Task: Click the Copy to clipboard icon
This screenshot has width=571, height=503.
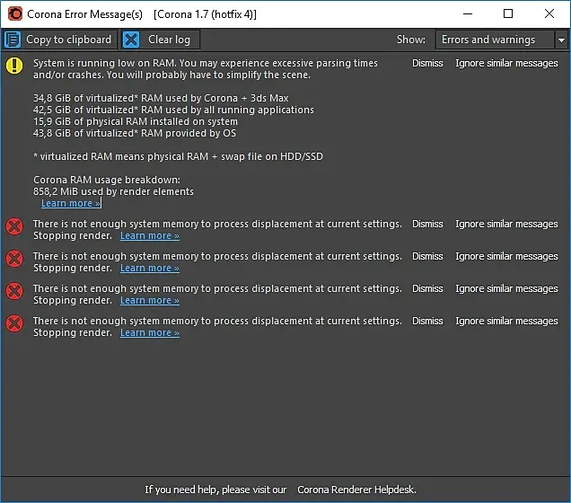Action: [13, 40]
